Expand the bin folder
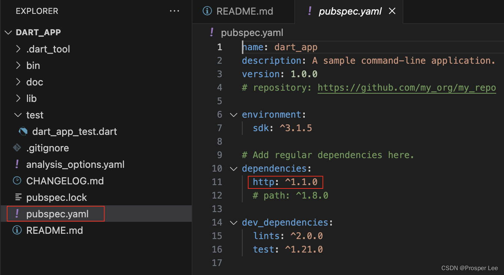The width and height of the screenshot is (504, 275). click(x=18, y=66)
